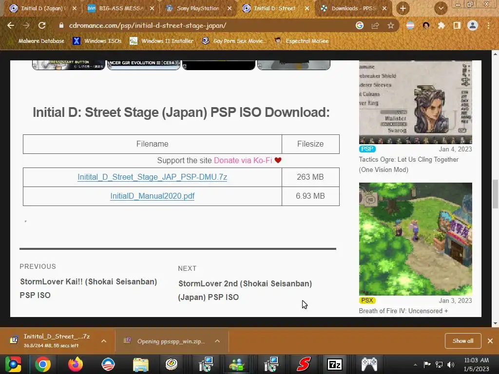Open previous post StormLover Kai!! PSP ISO
Screen dimensions: 499x374
[x=88, y=288]
